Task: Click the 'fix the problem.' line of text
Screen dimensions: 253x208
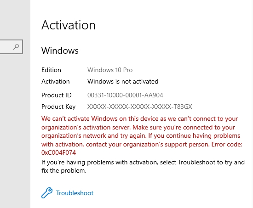Action: tap(64, 170)
